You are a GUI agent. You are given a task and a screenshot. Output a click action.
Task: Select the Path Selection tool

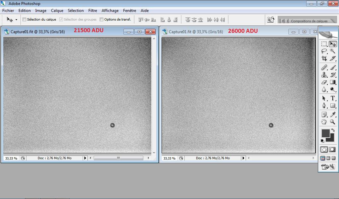pyautogui.click(x=324, y=98)
